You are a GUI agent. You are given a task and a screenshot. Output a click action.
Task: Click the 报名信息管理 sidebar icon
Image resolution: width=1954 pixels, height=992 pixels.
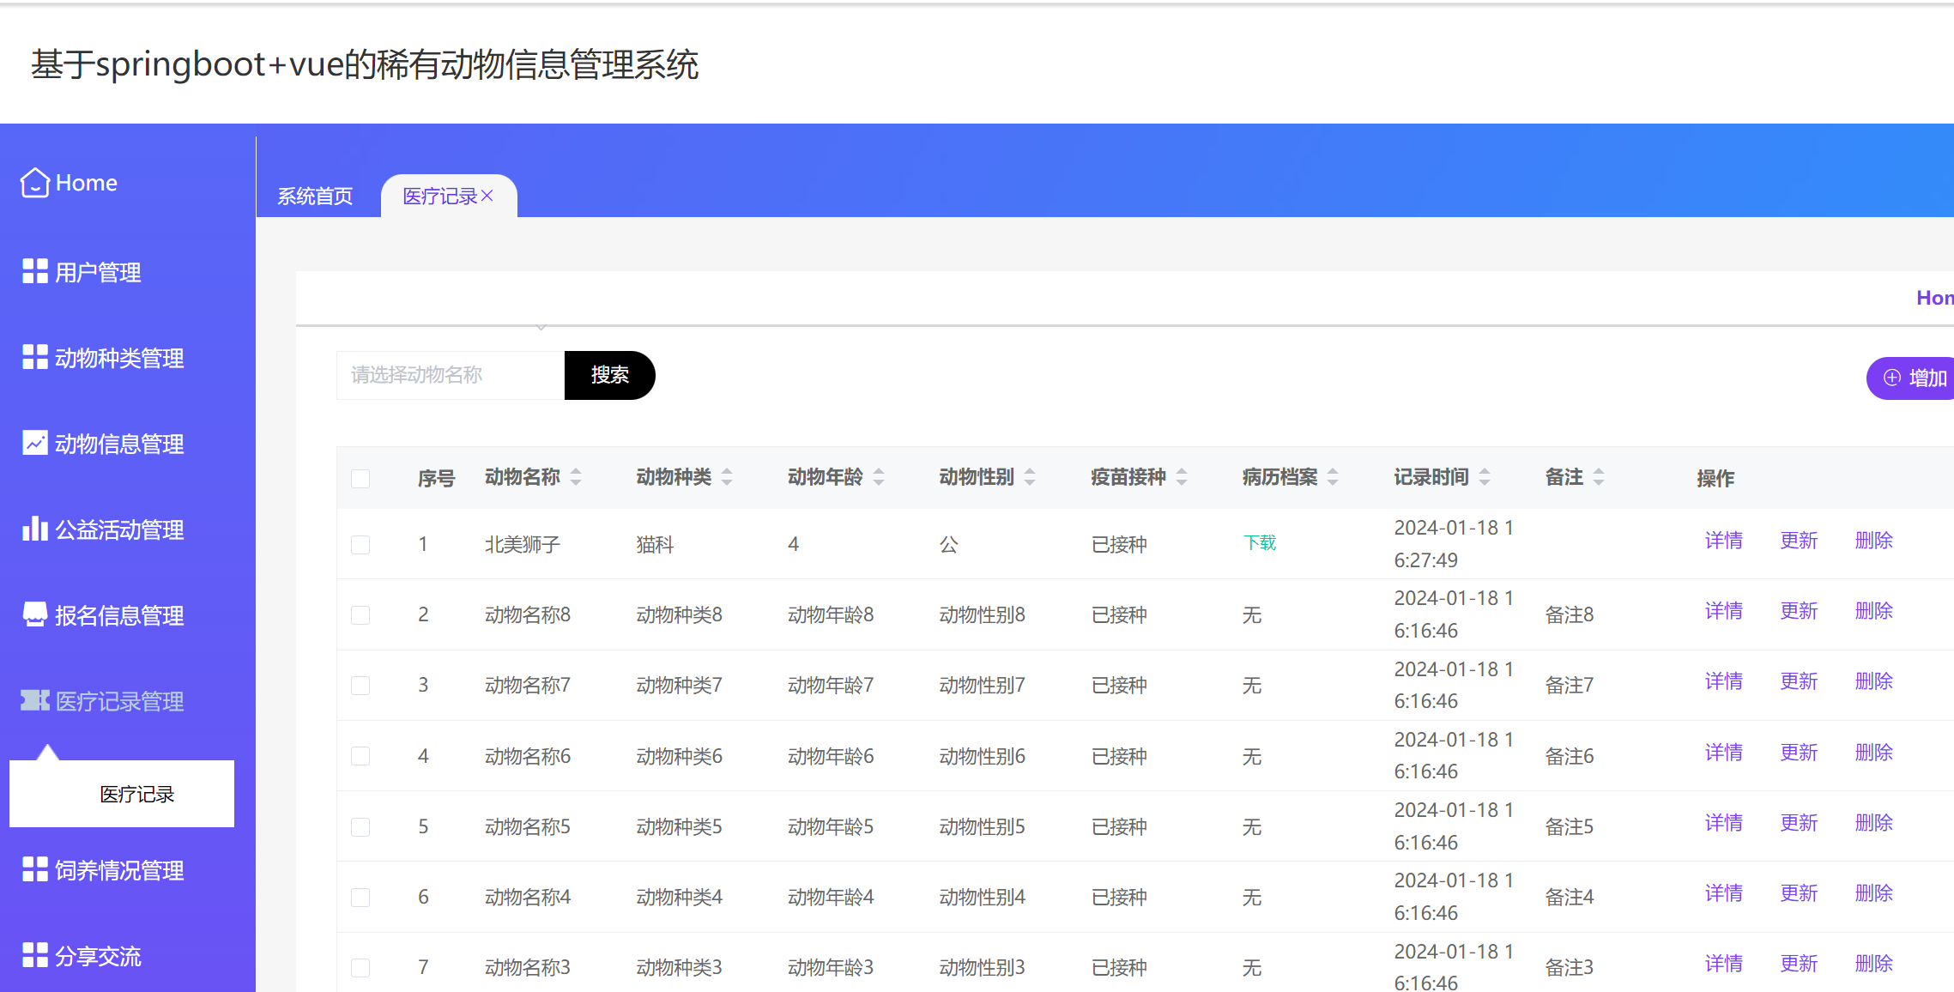[34, 614]
